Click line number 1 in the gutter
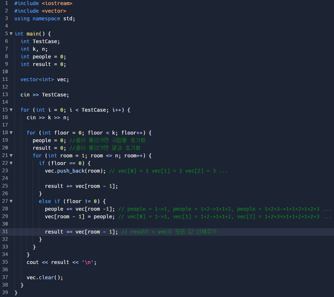 tap(7, 3)
